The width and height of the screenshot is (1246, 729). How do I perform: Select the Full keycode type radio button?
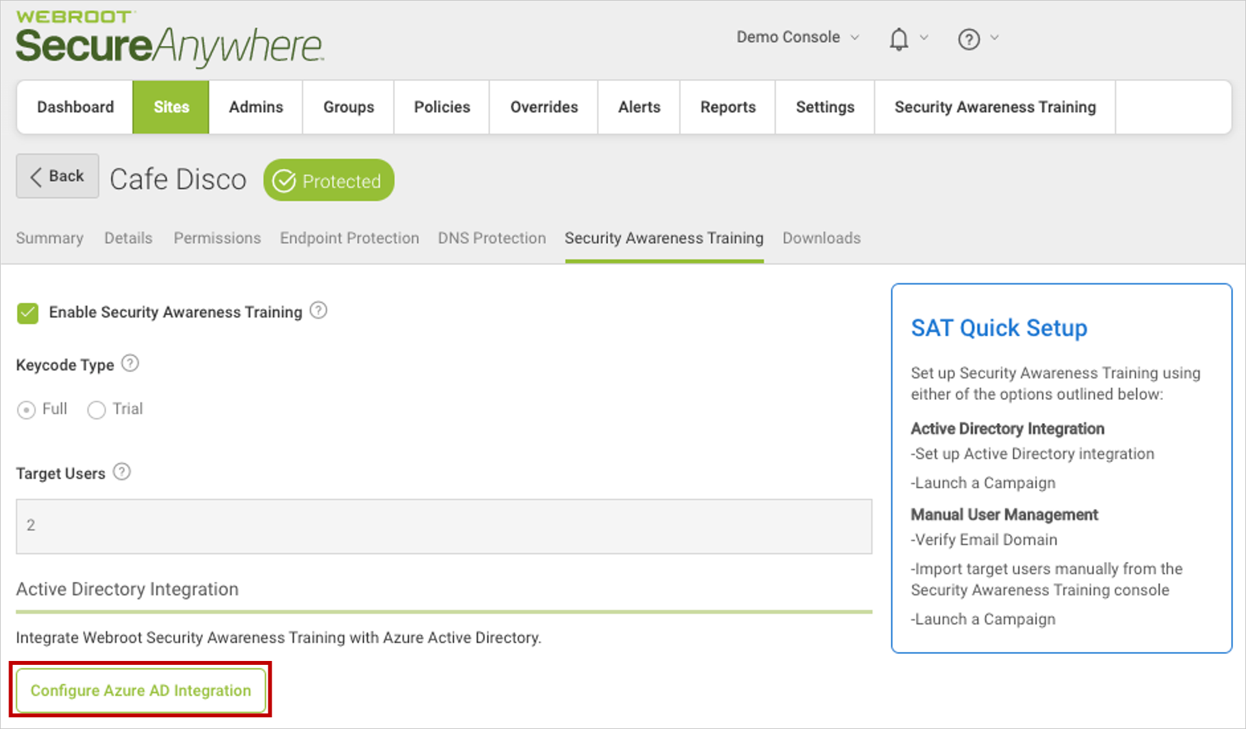[x=27, y=408]
